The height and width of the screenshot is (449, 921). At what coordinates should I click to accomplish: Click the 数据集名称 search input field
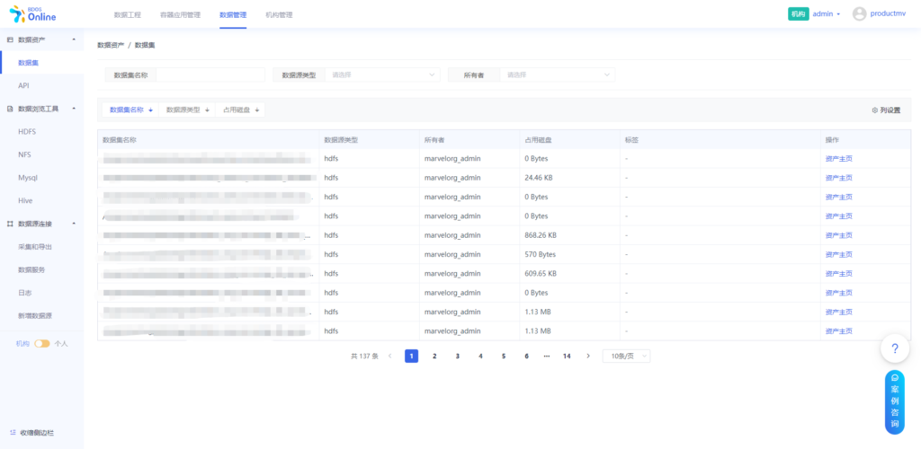coord(210,75)
